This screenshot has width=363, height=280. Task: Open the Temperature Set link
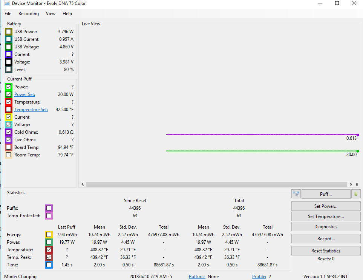tap(31, 110)
